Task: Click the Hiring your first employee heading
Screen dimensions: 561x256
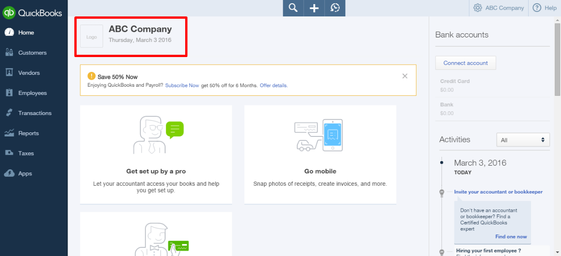Action: (x=488, y=251)
